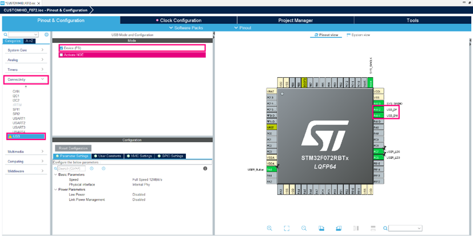Open the Software Packs menu

pyautogui.click(x=186, y=28)
